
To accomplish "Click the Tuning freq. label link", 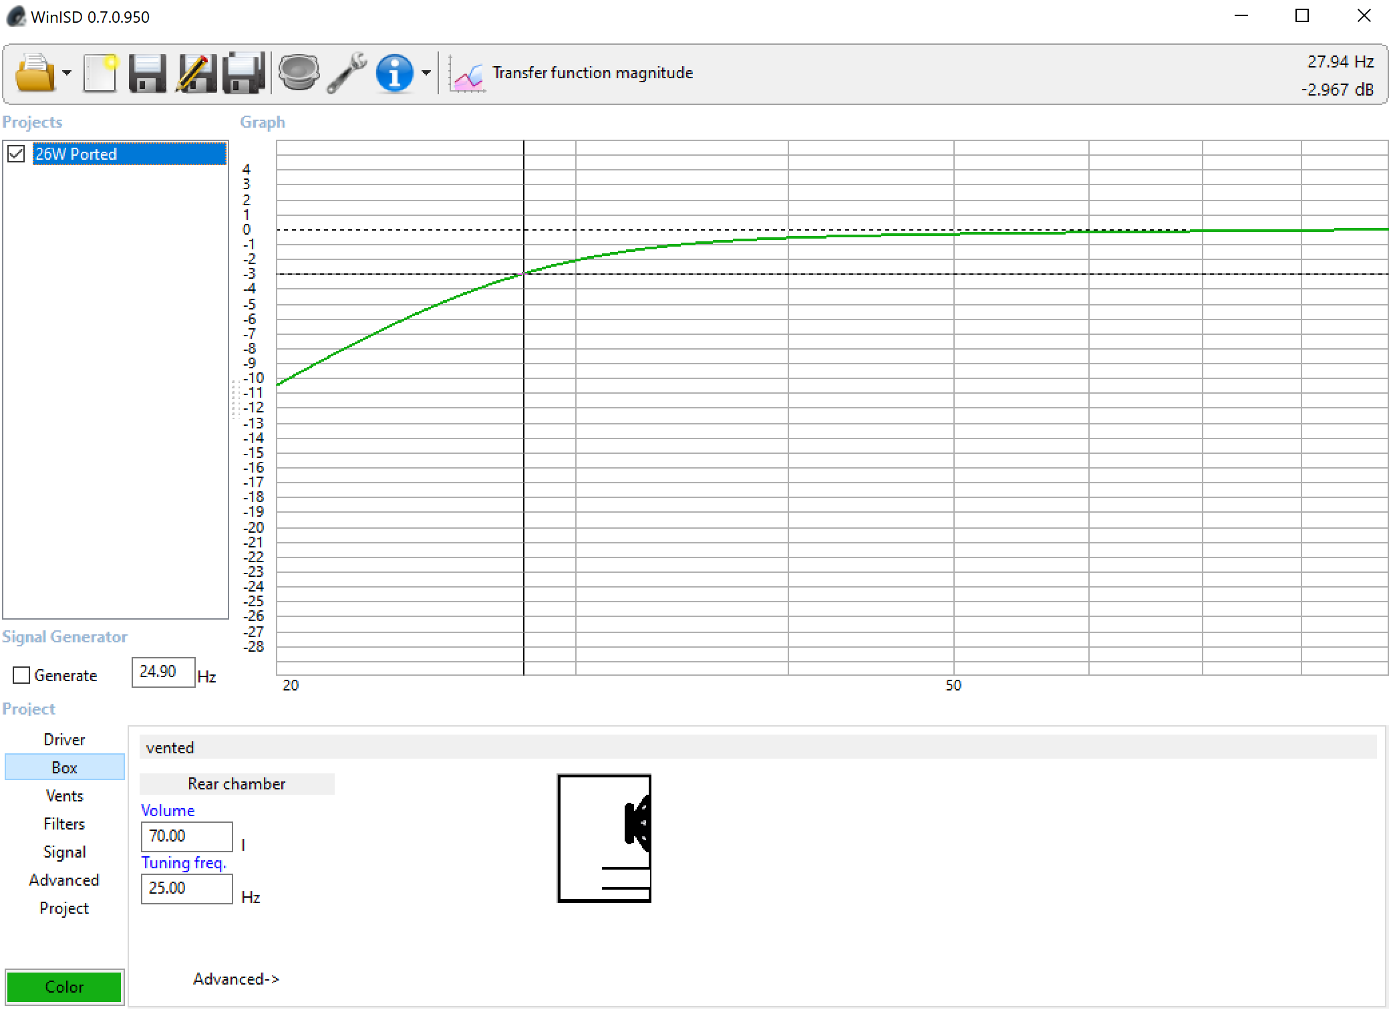I will [184, 862].
